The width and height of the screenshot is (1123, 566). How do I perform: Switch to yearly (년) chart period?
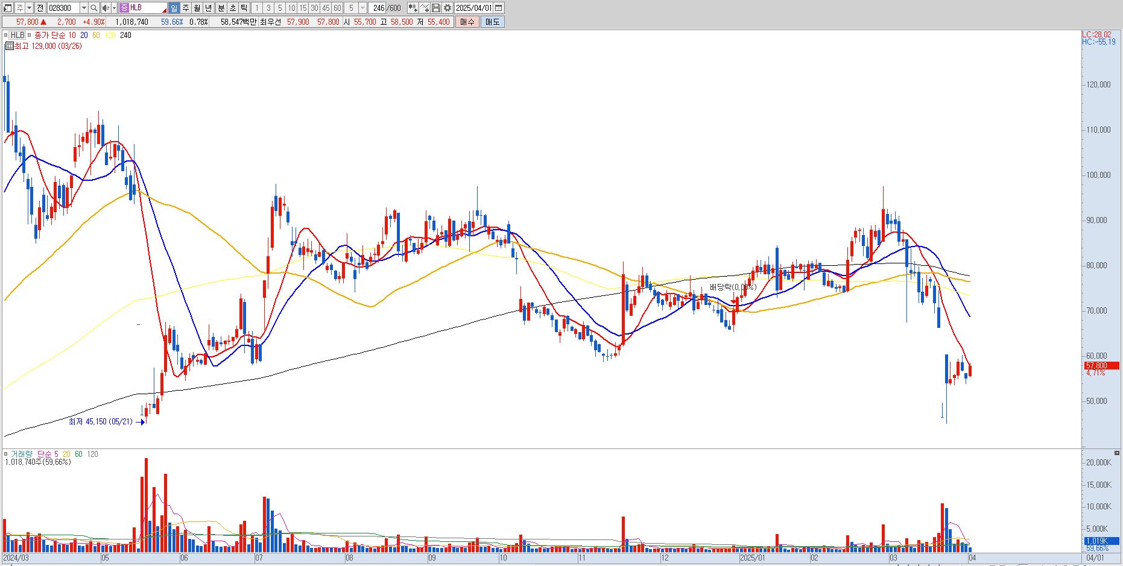[209, 8]
